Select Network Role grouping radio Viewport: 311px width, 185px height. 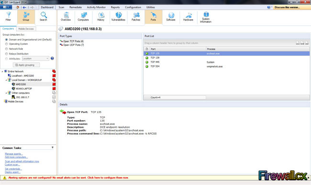[x=7, y=49]
